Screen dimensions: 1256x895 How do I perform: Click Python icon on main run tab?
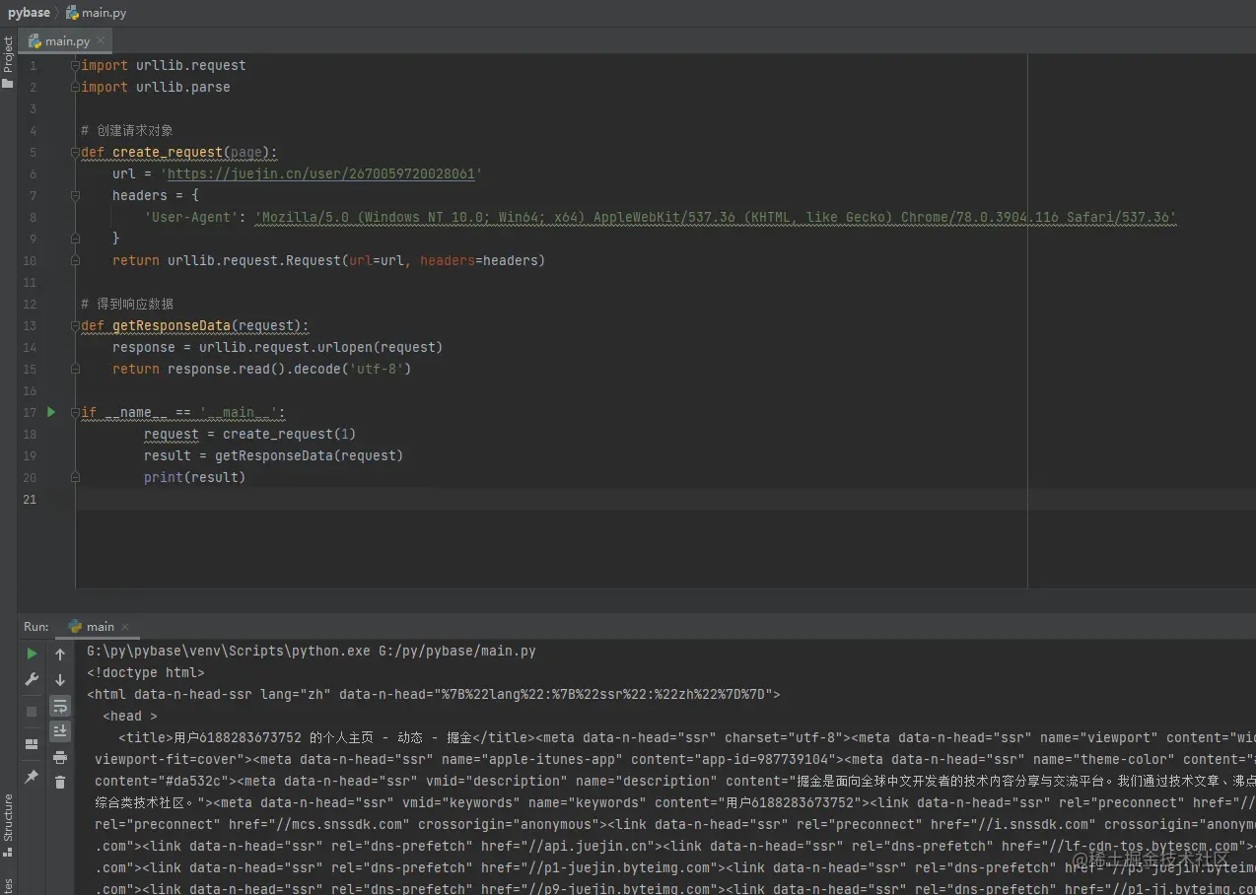coord(75,626)
